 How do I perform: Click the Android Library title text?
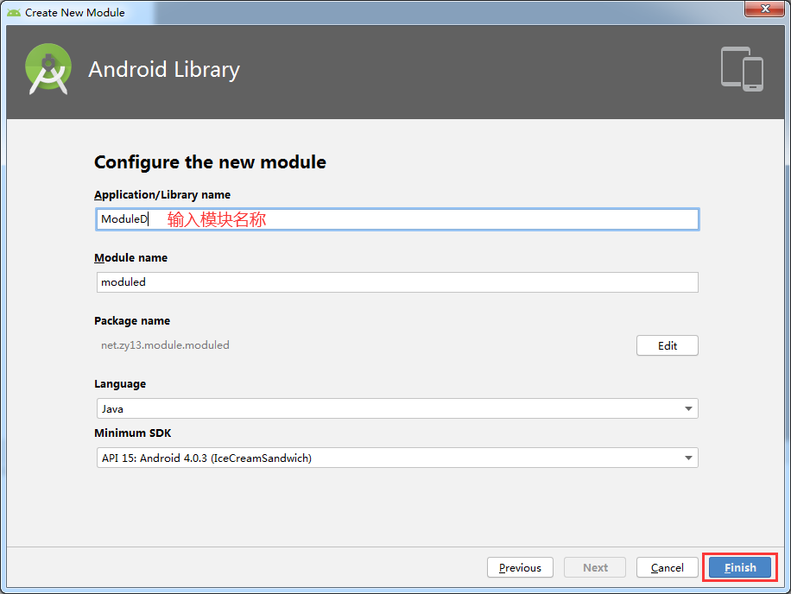(164, 70)
